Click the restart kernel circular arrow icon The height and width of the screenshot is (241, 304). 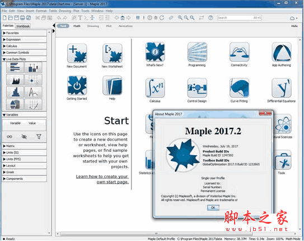162,18
